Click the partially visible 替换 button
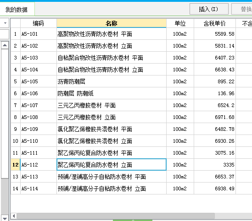The width and height of the screenshot is (252, 221). [242, 9]
